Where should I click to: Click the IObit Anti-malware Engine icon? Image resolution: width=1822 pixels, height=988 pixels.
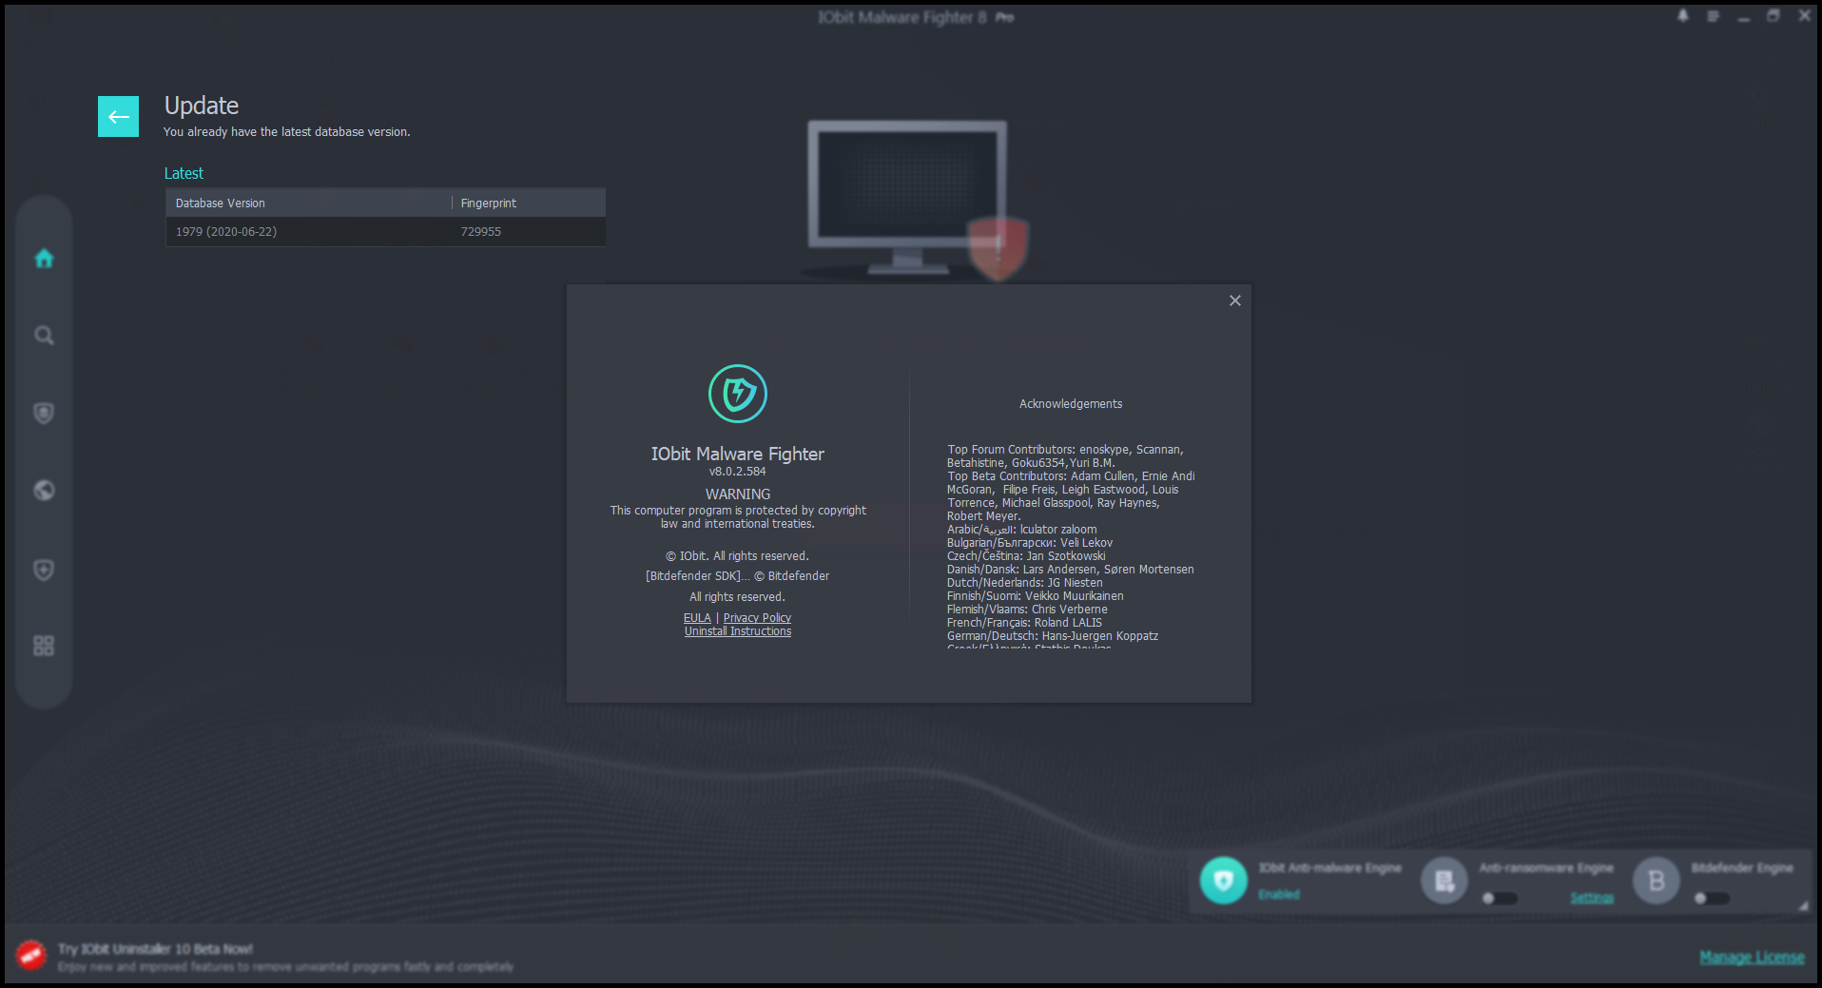pos(1223,881)
